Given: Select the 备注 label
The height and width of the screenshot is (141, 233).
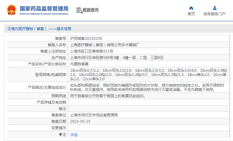Looking at the screenshot, I should [x=62, y=108].
